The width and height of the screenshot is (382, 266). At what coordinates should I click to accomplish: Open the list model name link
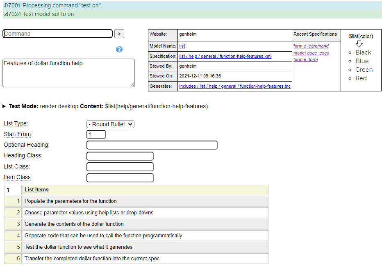click(182, 46)
